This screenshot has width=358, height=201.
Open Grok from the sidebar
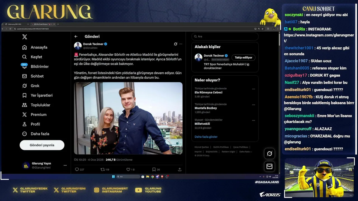[x=31, y=86]
